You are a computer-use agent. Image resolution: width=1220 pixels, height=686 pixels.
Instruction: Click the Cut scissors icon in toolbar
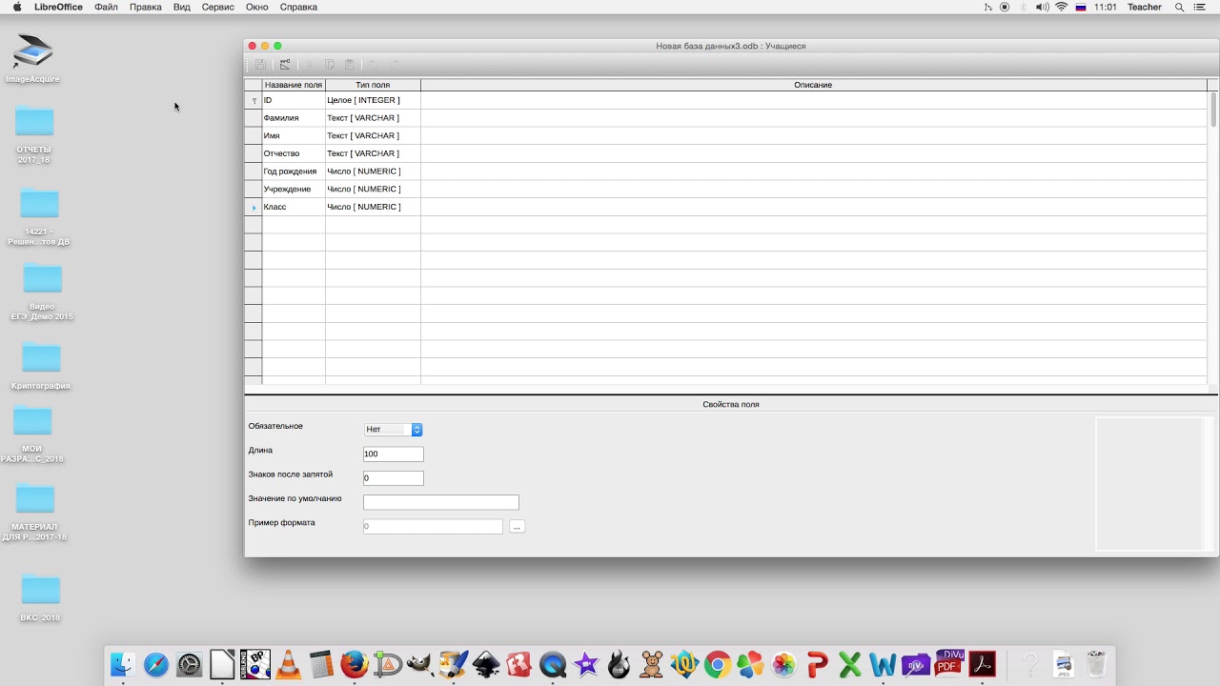click(308, 65)
